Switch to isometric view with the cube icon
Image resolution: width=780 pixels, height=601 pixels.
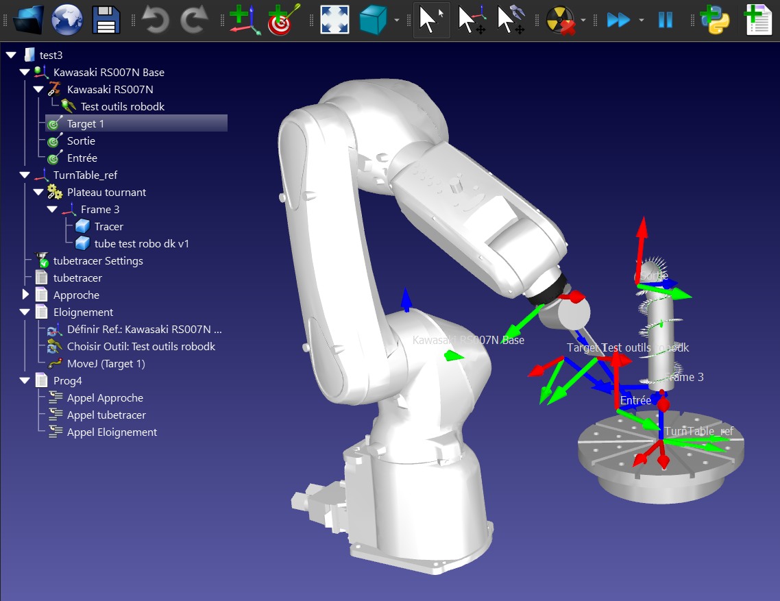373,20
